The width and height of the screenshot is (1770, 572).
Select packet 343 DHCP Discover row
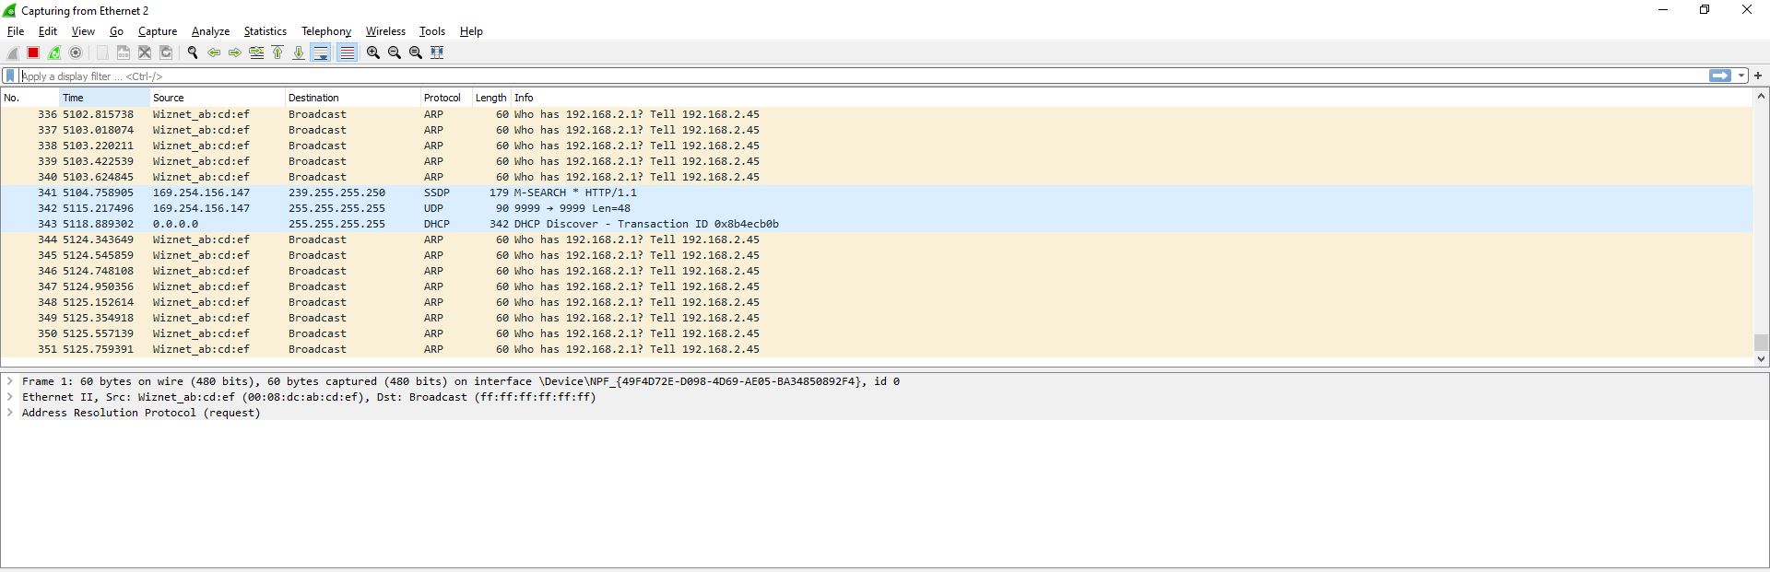pyautogui.click(x=876, y=224)
